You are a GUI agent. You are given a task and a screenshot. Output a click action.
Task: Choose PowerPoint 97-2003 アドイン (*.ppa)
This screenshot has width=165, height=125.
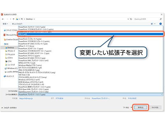pyautogui.click(x=91, y=58)
